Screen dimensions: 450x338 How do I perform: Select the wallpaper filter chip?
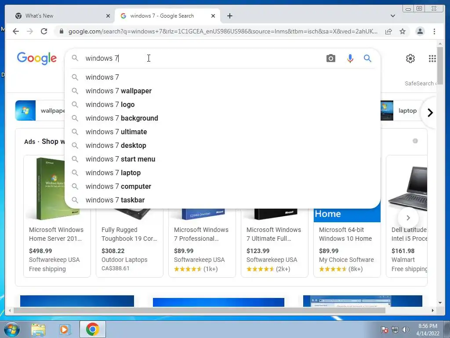point(40,110)
